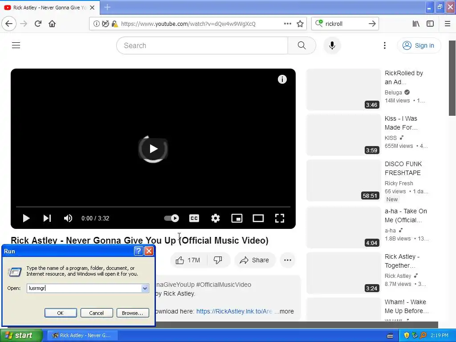
Task: Open Kiss - I Was Made For video thumbnail
Action: pos(343,134)
